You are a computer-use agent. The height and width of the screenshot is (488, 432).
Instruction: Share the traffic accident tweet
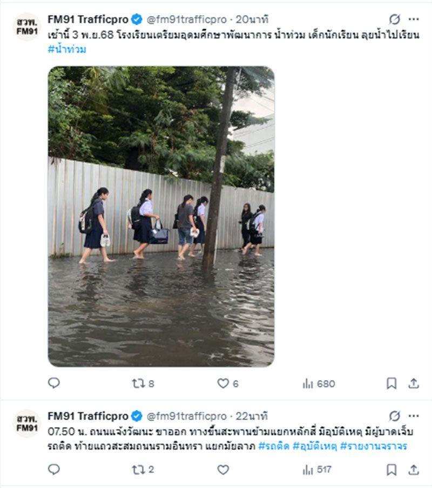click(x=414, y=470)
